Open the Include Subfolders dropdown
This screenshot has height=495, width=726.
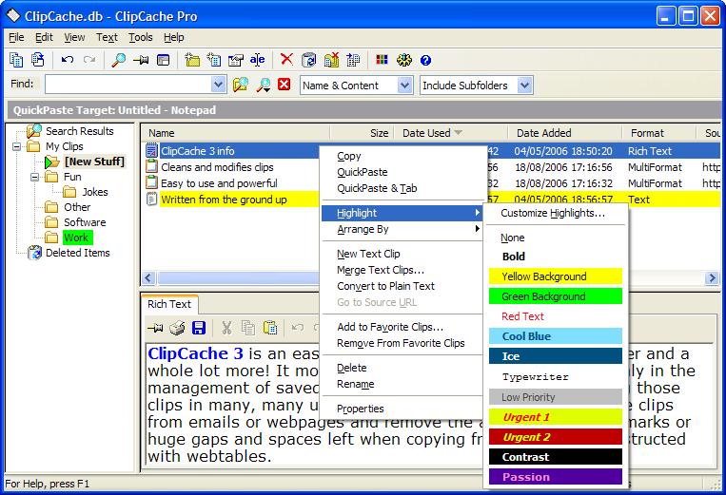coord(524,86)
